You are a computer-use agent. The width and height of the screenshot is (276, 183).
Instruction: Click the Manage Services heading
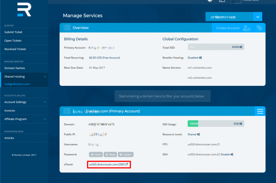pyautogui.click(x=82, y=15)
